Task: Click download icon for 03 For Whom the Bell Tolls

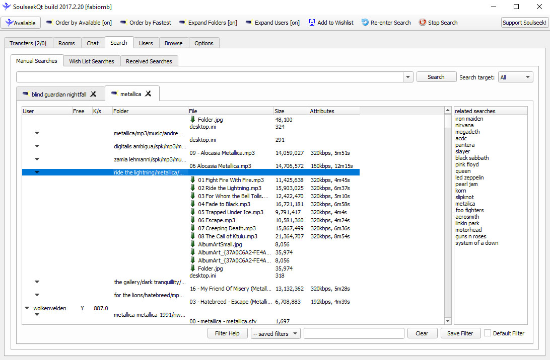Action: tap(192, 196)
